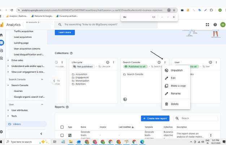Open row menu for Generate leads report
The width and height of the screenshot is (226, 145).
211,135
